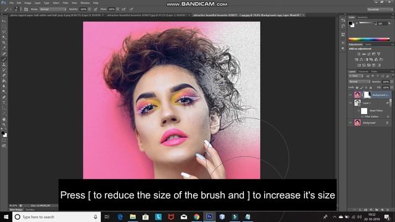Click the taskbar search box
Screen dimensions: 395x222
(56, 216)
